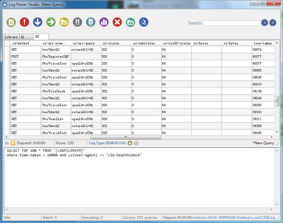Sort by time-taken column header

pos(263,43)
